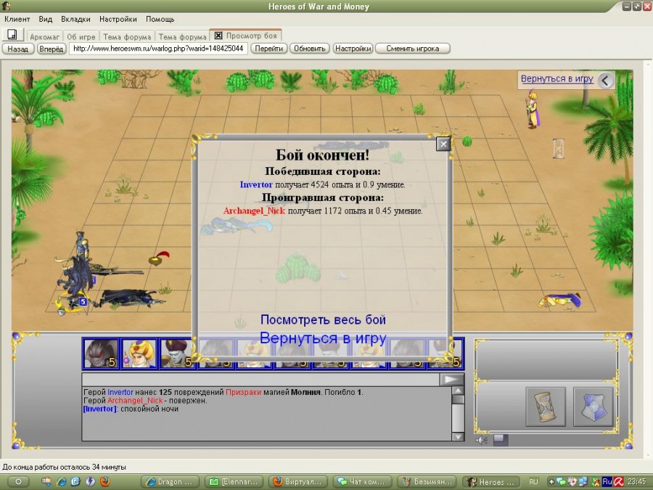
Task: Click the Перейти button
Action: (268, 49)
